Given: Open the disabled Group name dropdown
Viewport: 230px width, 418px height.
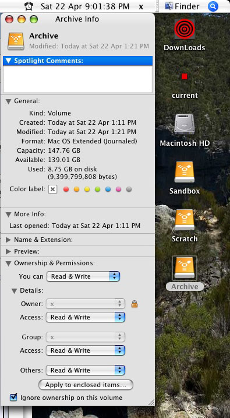Looking at the screenshot, I should click(86, 337).
